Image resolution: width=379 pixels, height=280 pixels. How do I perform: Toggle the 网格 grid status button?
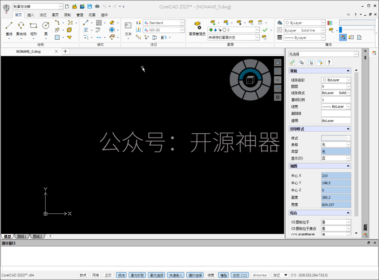[95, 275]
